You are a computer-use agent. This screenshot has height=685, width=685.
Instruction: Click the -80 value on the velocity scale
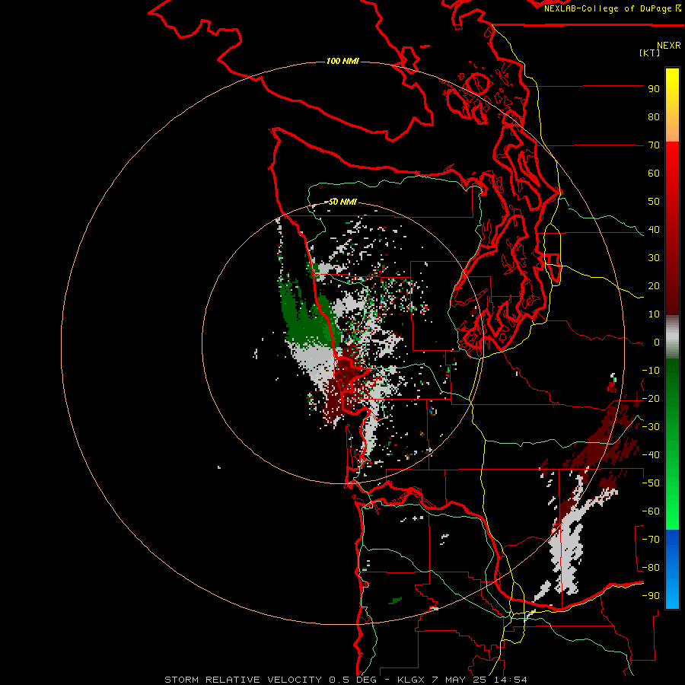651,568
